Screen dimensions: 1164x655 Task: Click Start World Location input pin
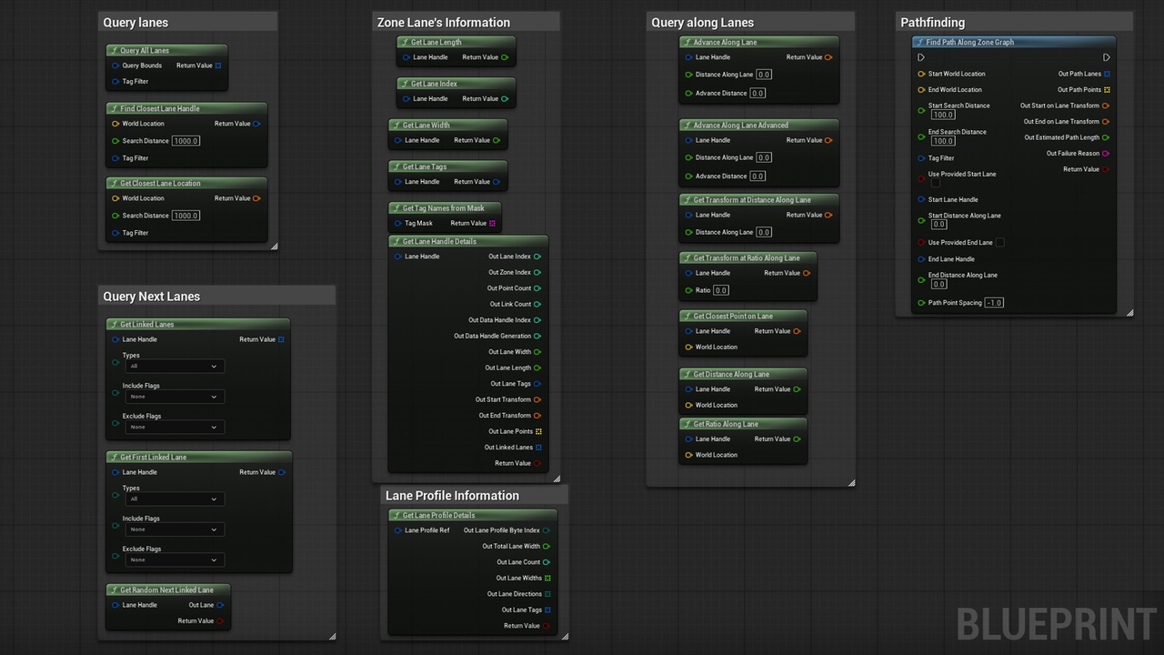(x=921, y=74)
